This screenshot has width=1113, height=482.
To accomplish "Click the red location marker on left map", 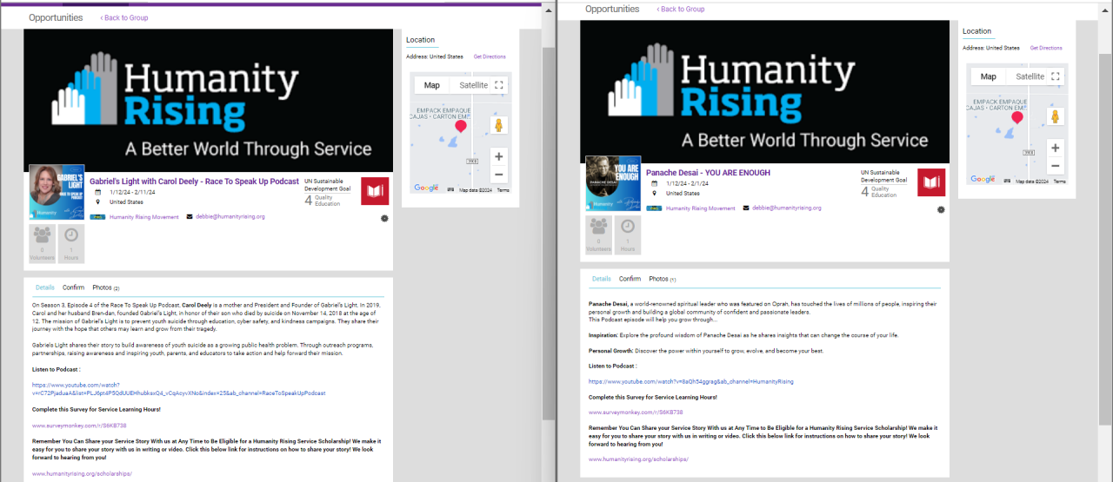I will (461, 128).
